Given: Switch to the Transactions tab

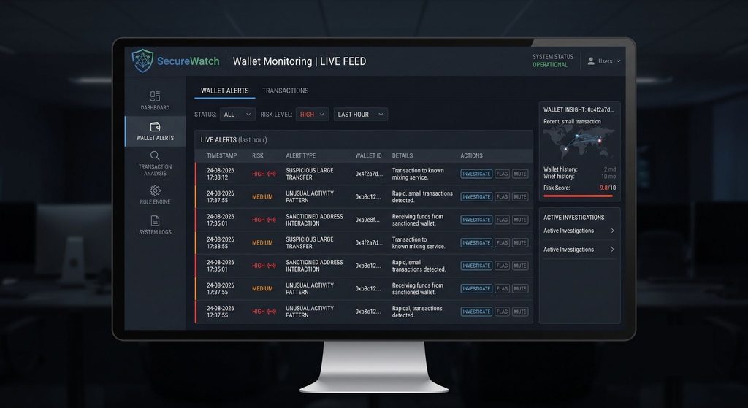Looking at the screenshot, I should coord(286,91).
